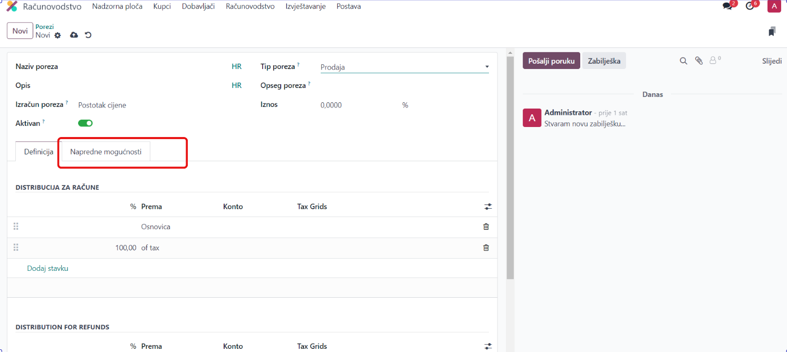
Task: Open chat messages icon in top bar
Action: 727,6
